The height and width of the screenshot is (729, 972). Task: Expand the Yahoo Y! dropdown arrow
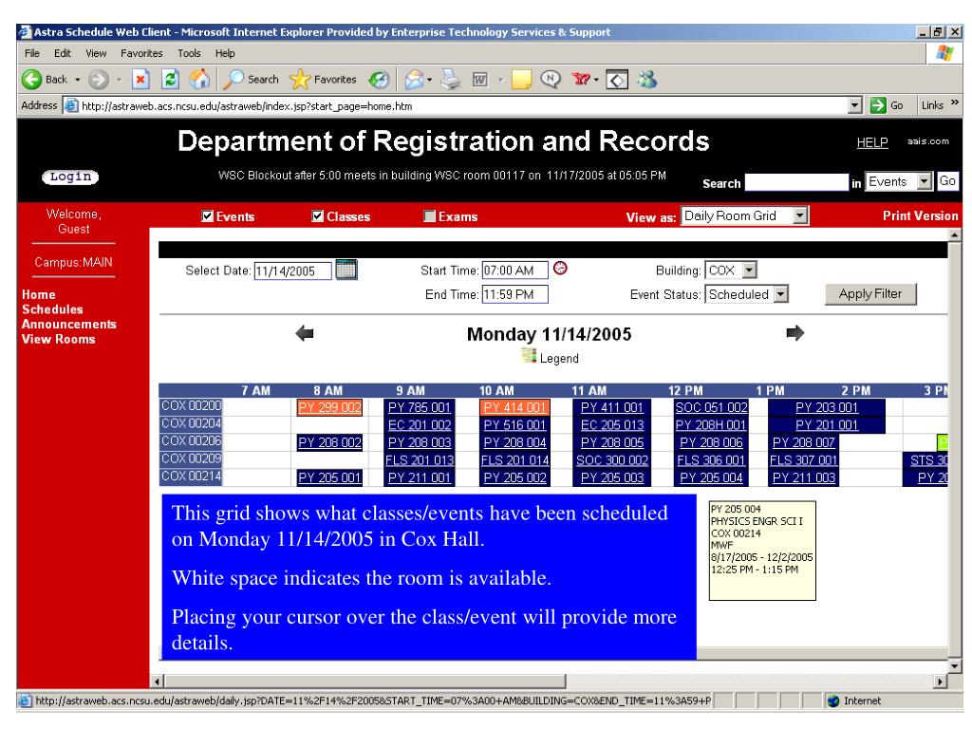tap(596, 80)
